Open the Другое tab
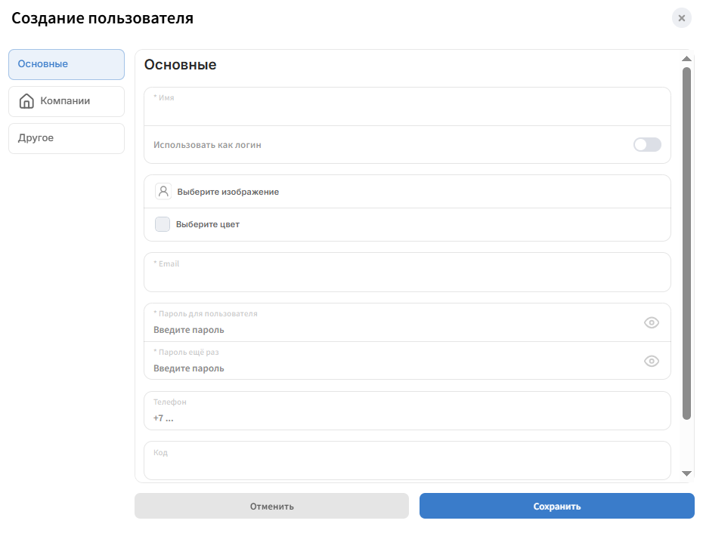Image resolution: width=703 pixels, height=536 pixels. point(67,139)
